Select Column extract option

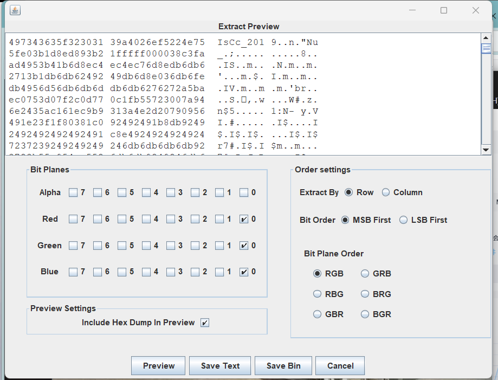pyautogui.click(x=386, y=192)
